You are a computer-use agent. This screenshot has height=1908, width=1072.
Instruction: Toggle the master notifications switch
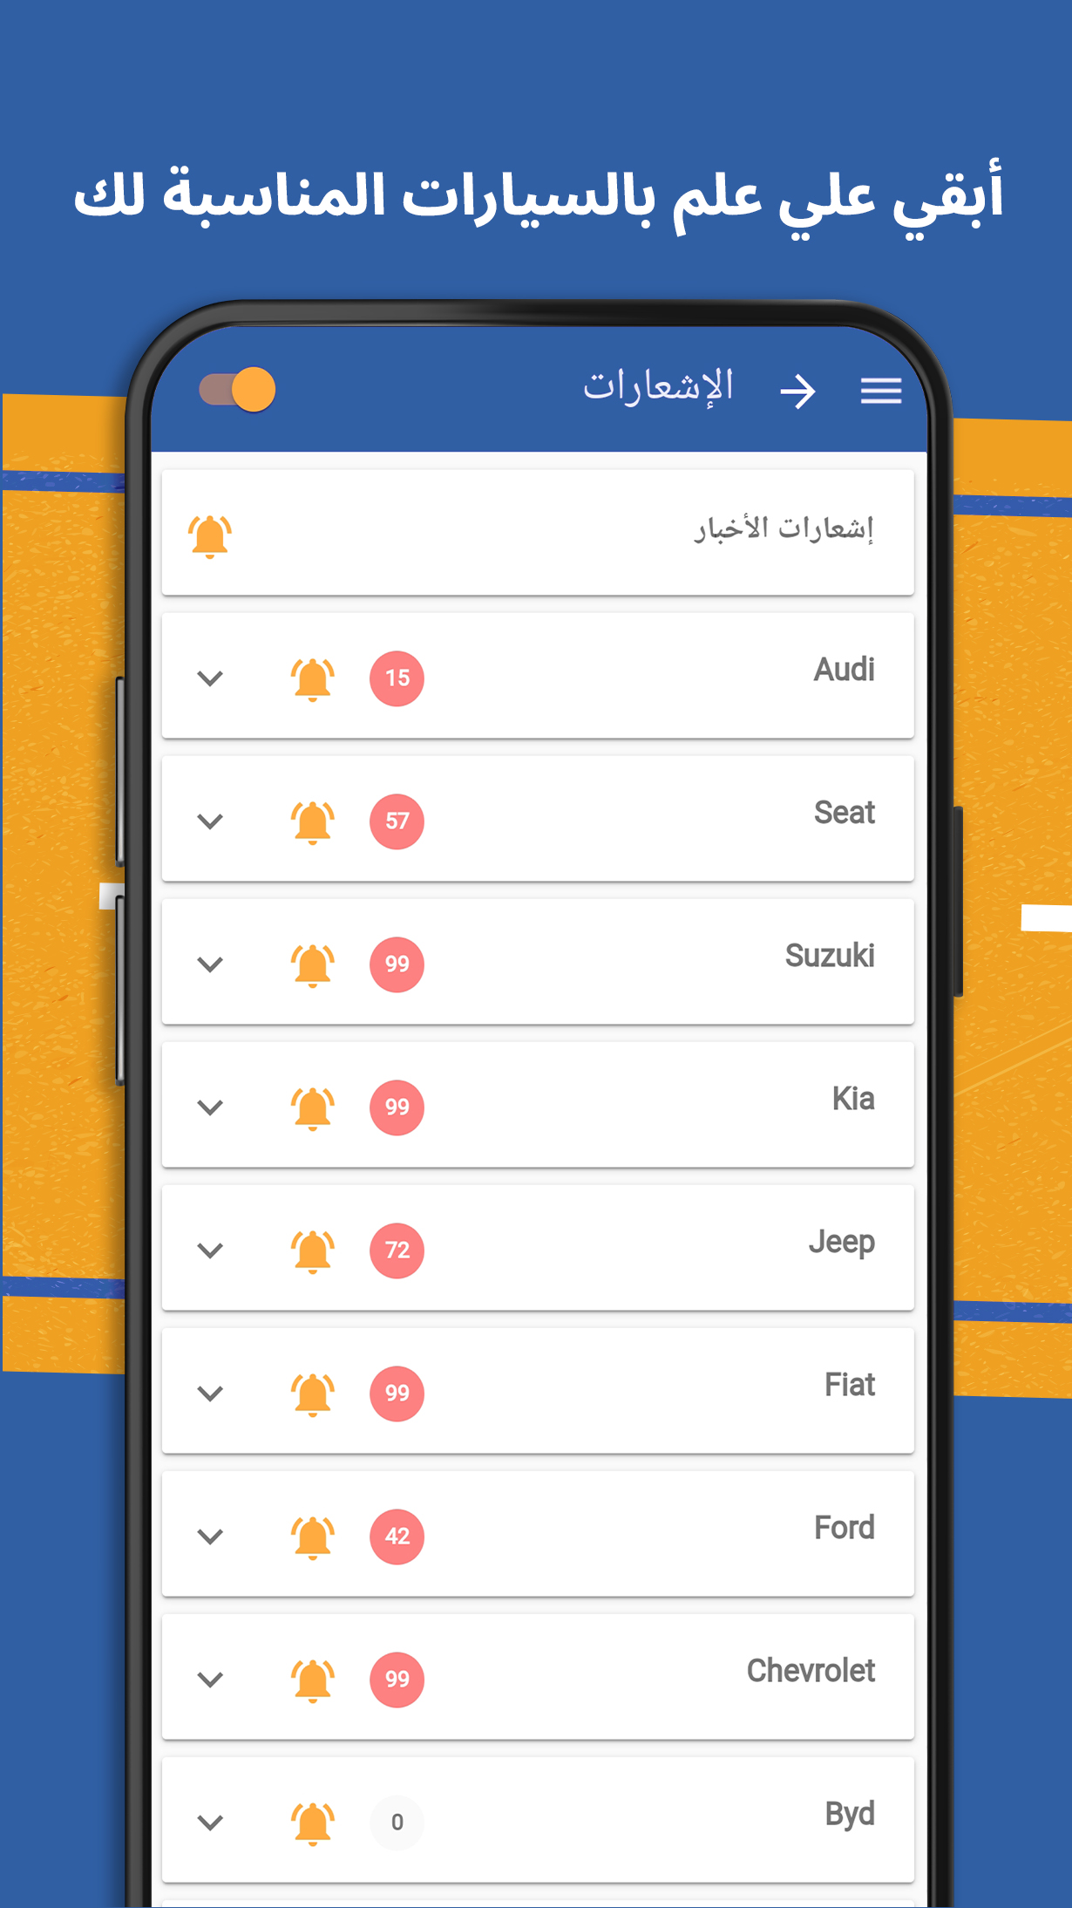pos(237,389)
